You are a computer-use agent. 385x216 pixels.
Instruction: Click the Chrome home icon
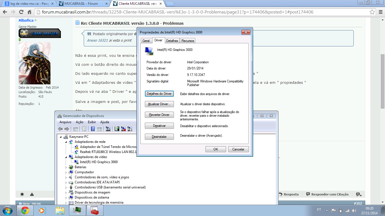(29, 12)
